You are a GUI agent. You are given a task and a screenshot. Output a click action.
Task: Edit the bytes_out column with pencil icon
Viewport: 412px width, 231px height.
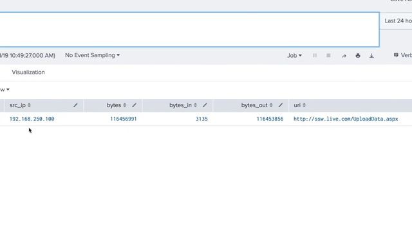[281, 105]
